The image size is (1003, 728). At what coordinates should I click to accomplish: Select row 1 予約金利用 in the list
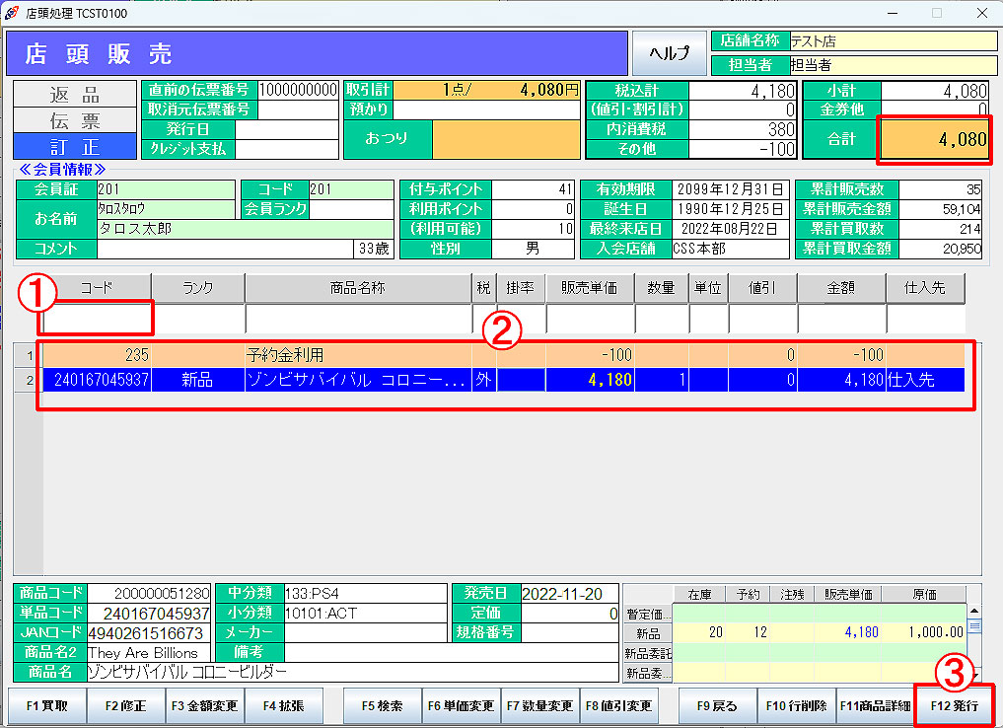tap(357, 355)
